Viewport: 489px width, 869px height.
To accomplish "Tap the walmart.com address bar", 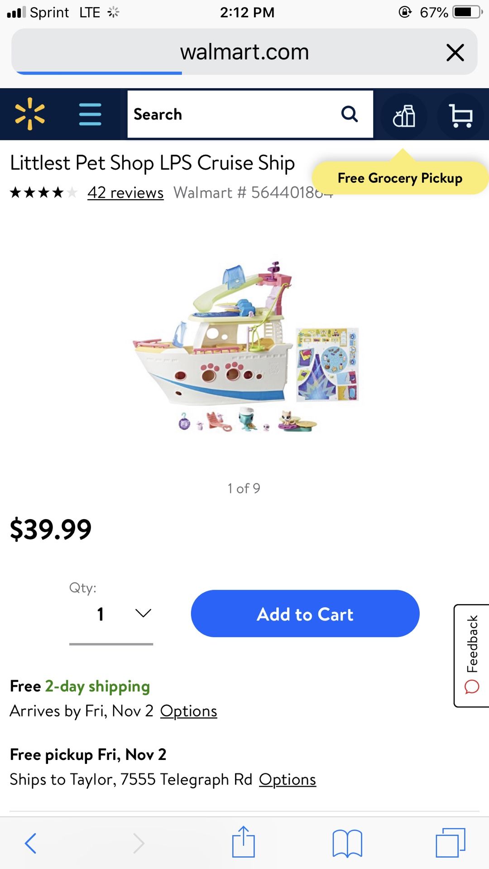I will [x=244, y=52].
